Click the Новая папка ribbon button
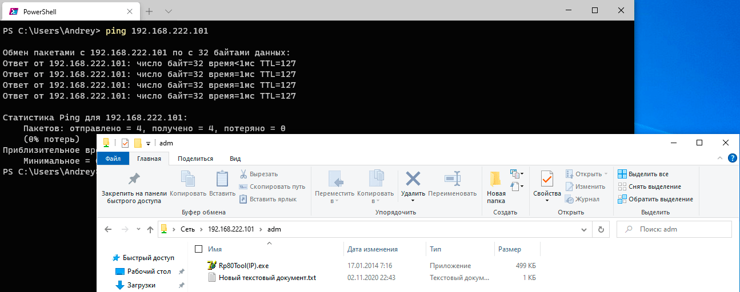Viewport: 740px width, 292px height. 496,188
